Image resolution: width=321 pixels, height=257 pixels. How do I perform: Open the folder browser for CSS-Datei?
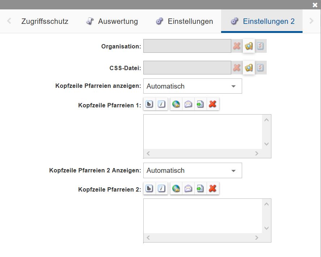[249, 68]
